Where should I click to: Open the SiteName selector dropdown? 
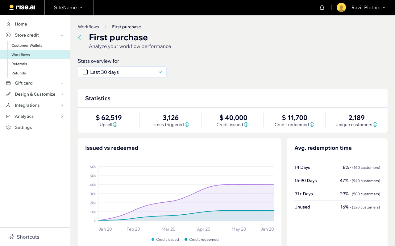(x=68, y=7)
